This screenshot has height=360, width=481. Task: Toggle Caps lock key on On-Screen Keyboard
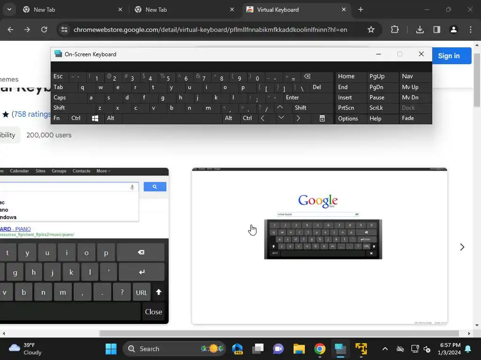click(68, 97)
